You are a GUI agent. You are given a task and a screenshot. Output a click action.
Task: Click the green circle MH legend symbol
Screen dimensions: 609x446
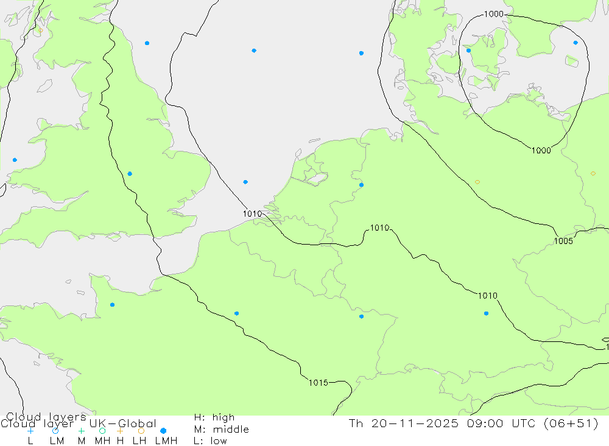[102, 431]
